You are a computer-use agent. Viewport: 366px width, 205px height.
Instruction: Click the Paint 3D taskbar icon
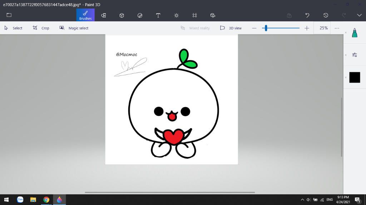click(60, 200)
